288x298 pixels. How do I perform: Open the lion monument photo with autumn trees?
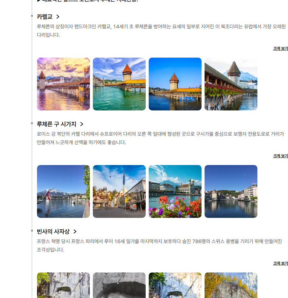click(x=231, y=285)
